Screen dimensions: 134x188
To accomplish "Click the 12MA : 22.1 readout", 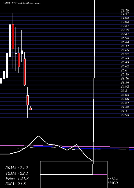I will pyautogui.click(x=17, y=173).
